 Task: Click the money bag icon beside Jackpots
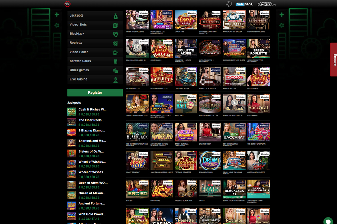pyautogui.click(x=115, y=16)
